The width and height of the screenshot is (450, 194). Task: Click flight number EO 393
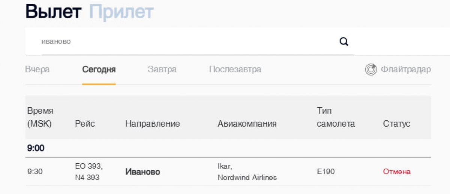89,166
